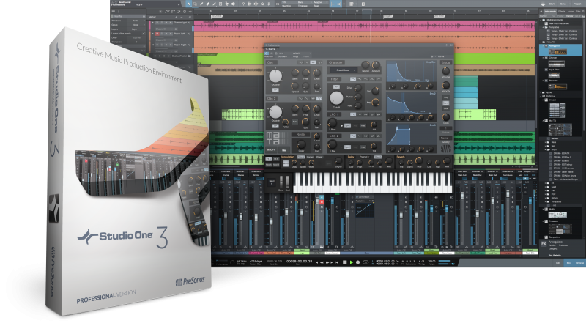Toggle Layers follow events checkbox

[x=144, y=34]
